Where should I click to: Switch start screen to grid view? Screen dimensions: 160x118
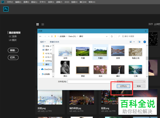(37, 24)
